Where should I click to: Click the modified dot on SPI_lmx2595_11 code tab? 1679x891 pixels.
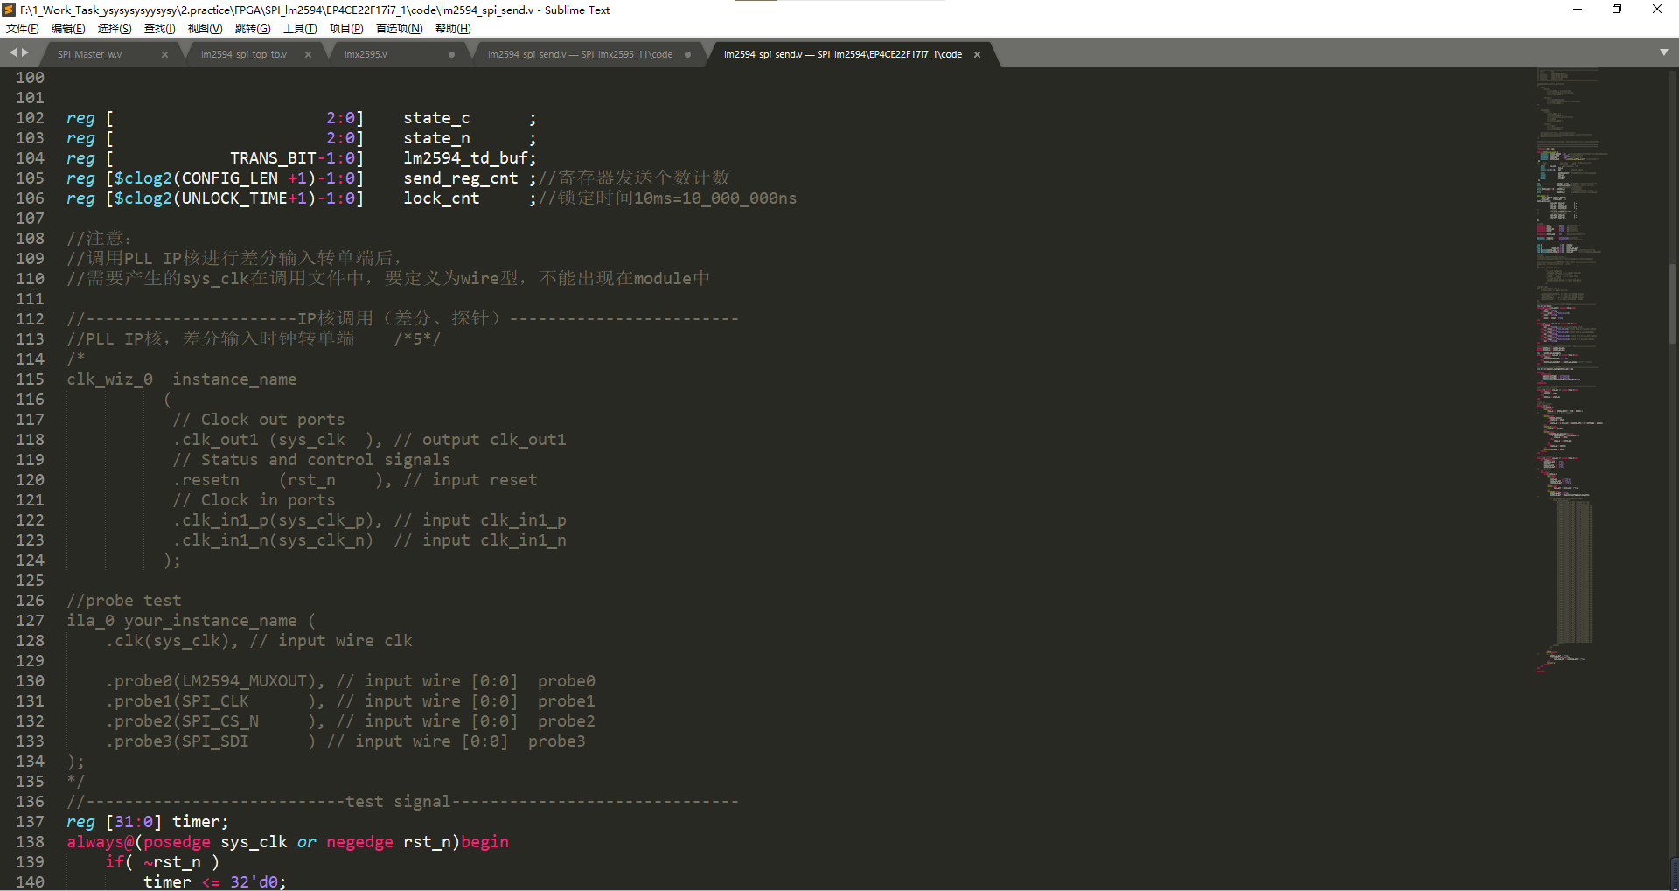(x=689, y=53)
